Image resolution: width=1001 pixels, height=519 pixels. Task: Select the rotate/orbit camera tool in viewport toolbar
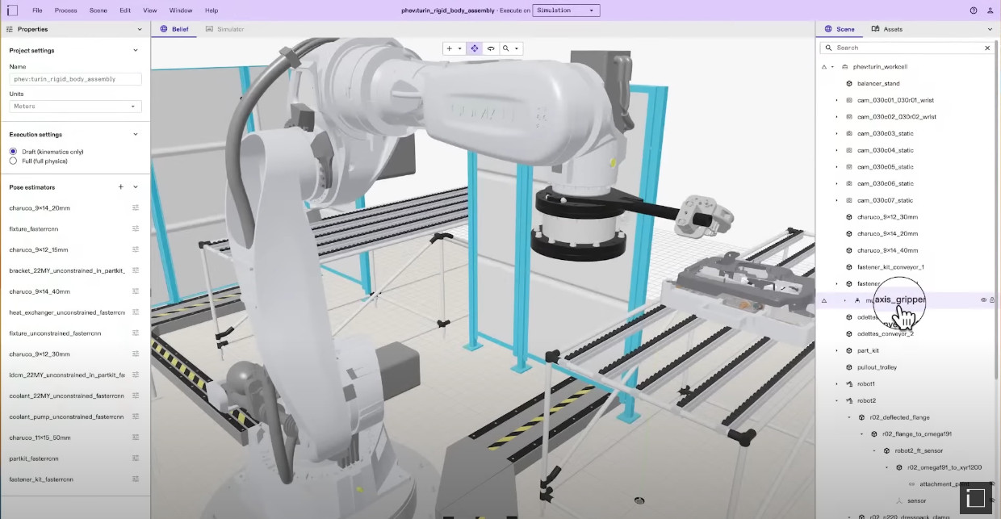[492, 48]
